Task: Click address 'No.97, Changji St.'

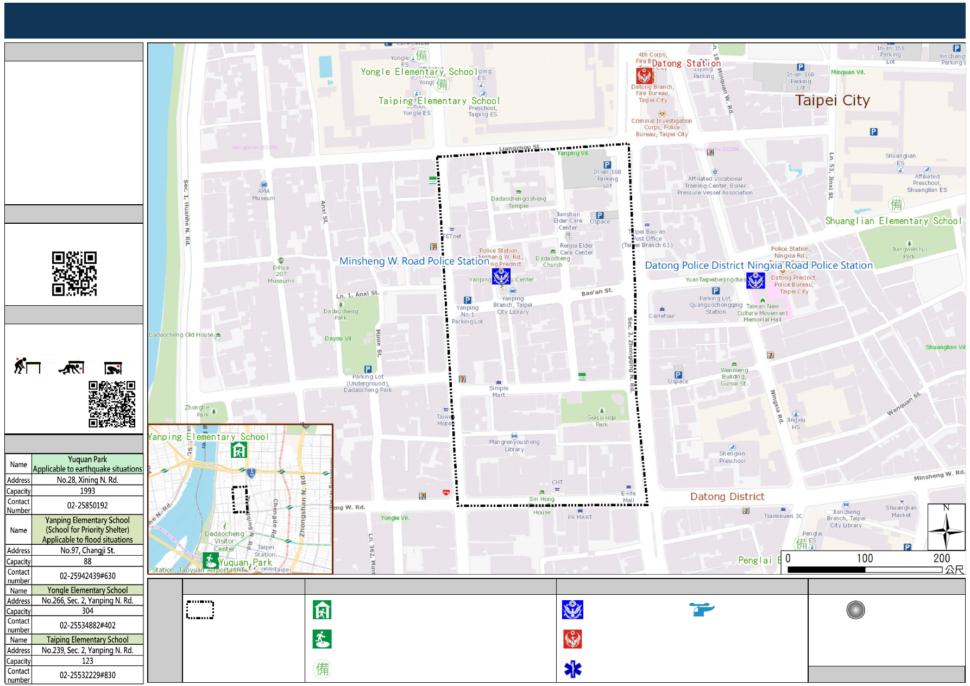Action: click(87, 550)
